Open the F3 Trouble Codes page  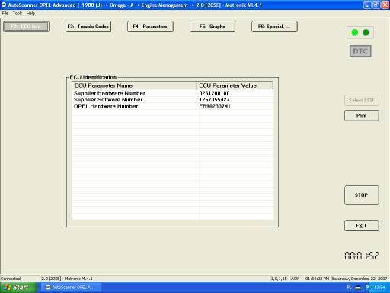click(88, 27)
